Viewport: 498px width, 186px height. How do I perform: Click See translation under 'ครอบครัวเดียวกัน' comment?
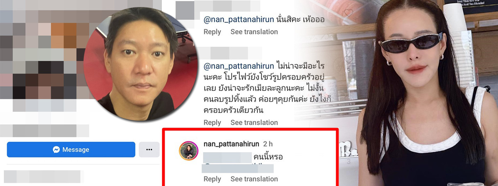coord(254,123)
